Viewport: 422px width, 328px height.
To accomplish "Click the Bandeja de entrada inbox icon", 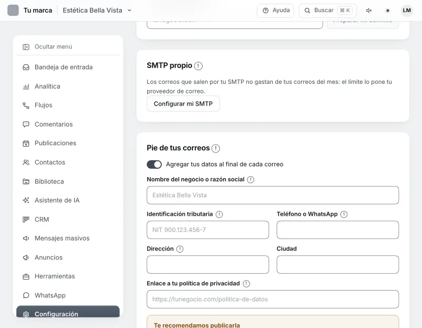I will [26, 67].
